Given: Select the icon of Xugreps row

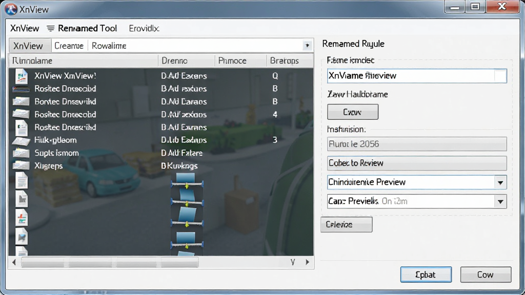Looking at the screenshot, I should click(21, 165).
